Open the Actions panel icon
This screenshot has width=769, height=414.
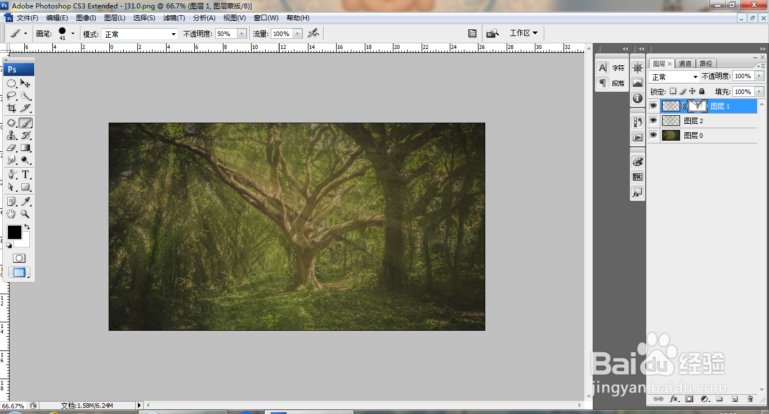pos(637,137)
